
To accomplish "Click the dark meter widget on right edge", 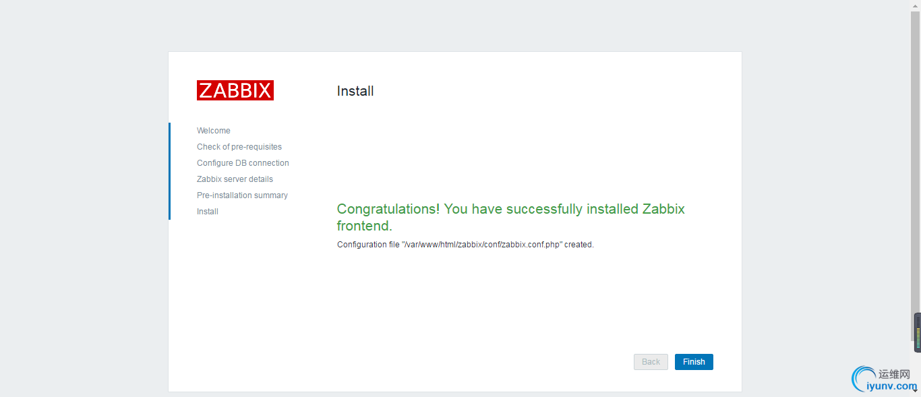I will point(917,332).
